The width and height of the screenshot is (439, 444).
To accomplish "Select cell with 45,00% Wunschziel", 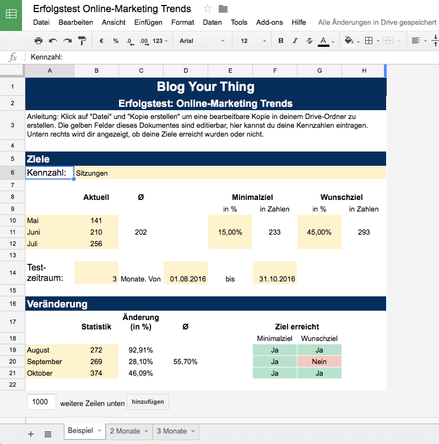I will 319,232.
